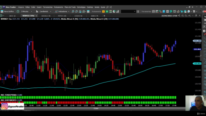This screenshot has width=206, height=116.
Task: Expand the arrow next to the chat icon
Action: point(191,12)
